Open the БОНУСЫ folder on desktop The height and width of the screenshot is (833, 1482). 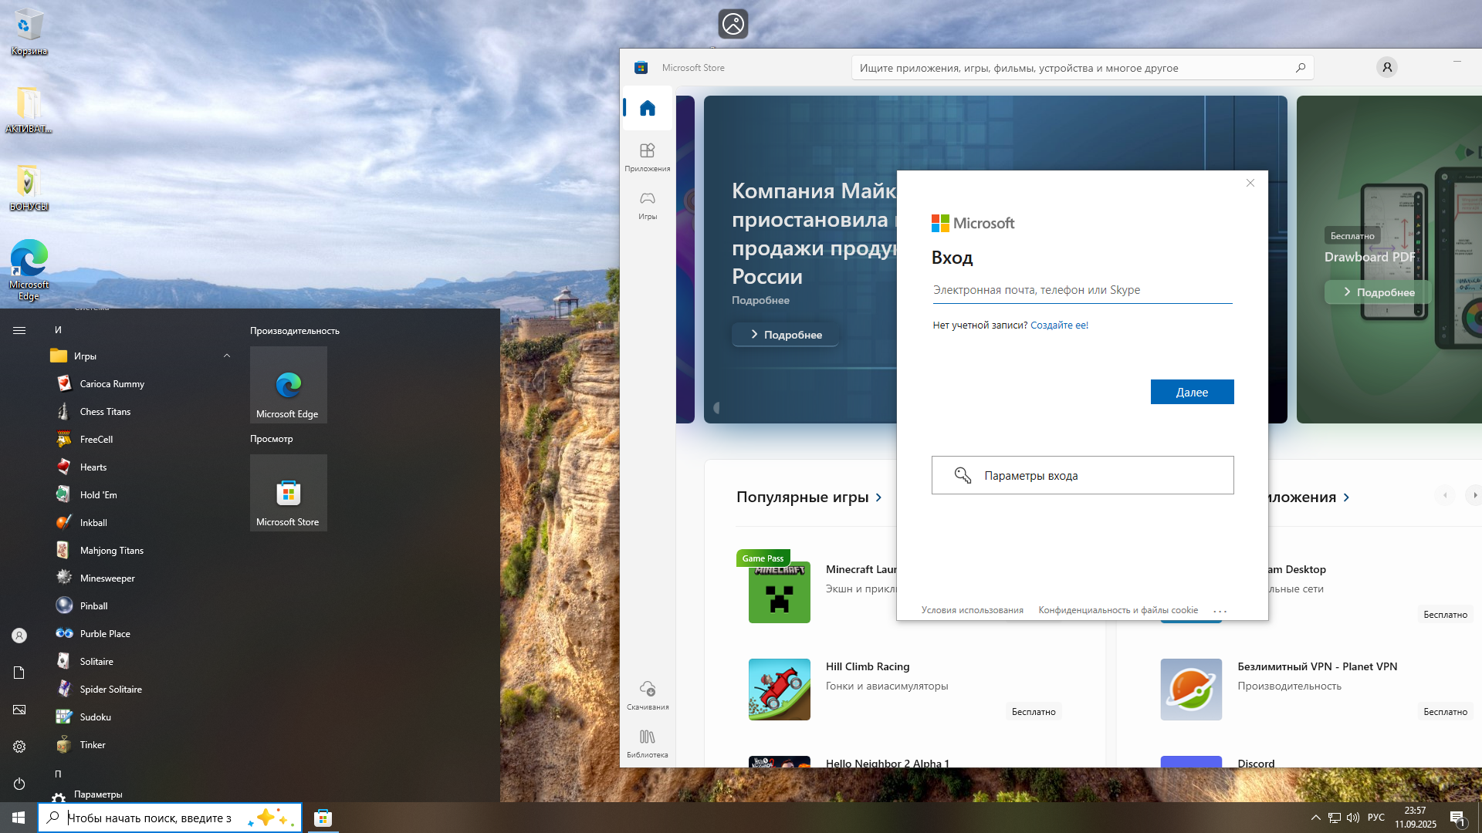point(29,188)
